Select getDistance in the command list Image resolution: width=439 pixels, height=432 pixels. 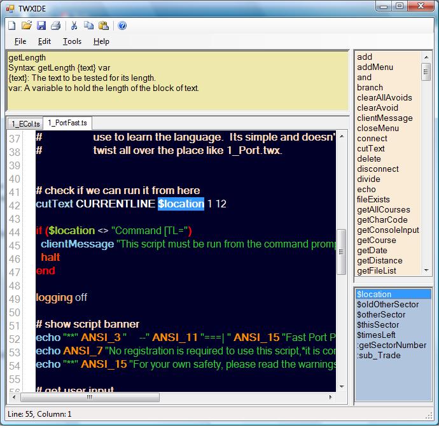[x=379, y=260]
